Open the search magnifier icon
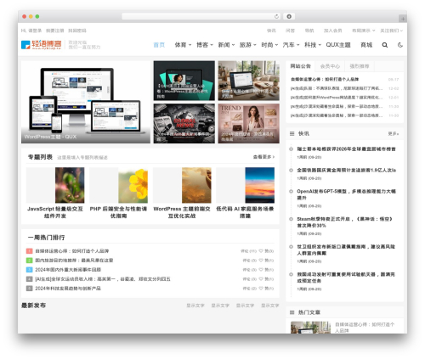 [x=384, y=45]
